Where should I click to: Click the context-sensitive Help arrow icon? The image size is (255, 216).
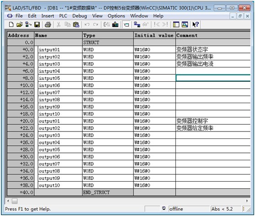click(x=196, y=25)
